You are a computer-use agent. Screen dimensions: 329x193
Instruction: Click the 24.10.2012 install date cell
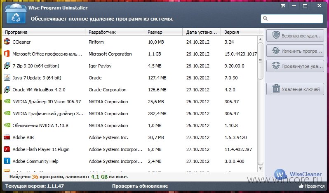[x=197, y=42]
